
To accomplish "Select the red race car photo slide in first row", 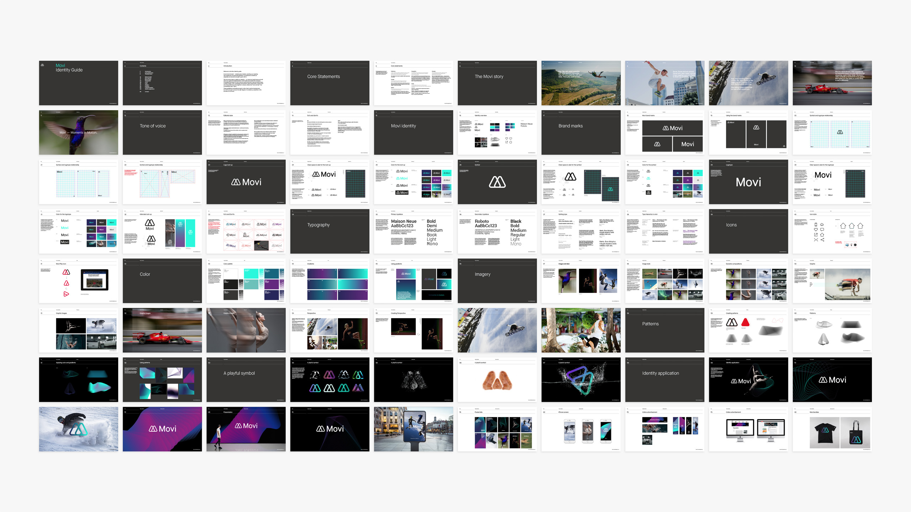I will (832, 83).
